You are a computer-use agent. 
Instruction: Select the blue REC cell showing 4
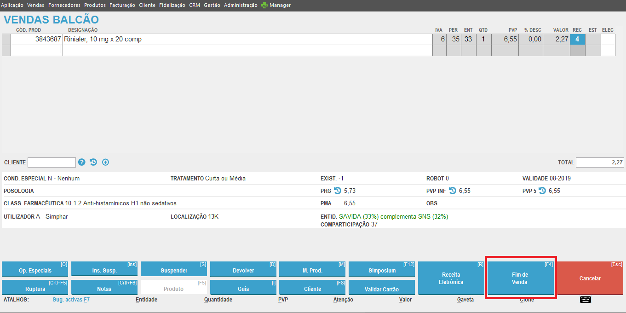tap(577, 39)
